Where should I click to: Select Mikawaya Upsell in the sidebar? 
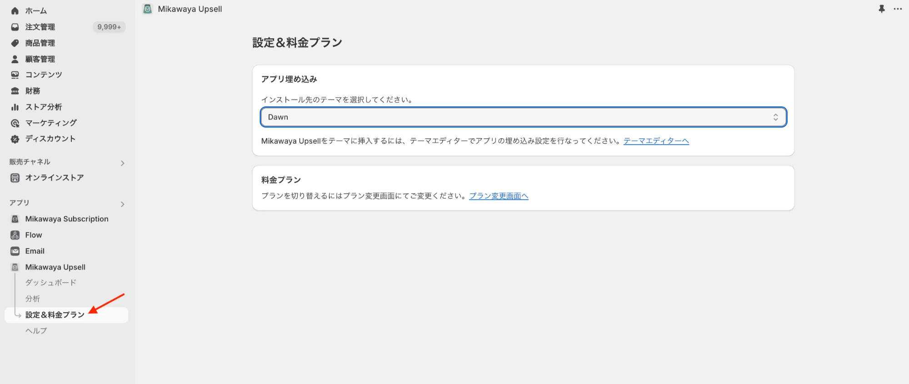click(x=55, y=267)
